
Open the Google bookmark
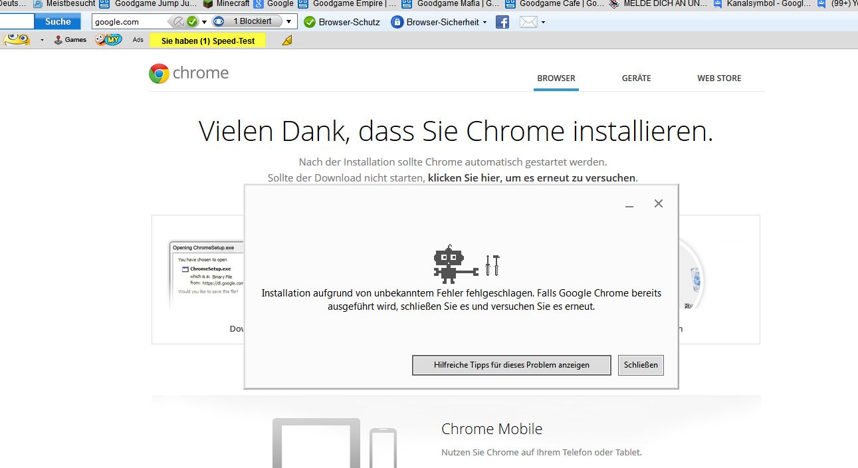[273, 3]
